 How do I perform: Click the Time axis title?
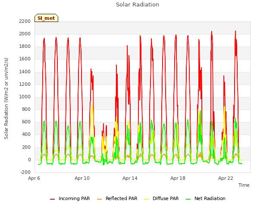[244, 185]
